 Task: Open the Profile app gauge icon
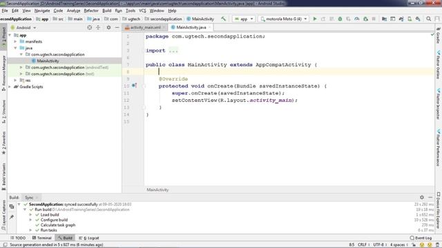pyautogui.click(x=357, y=19)
